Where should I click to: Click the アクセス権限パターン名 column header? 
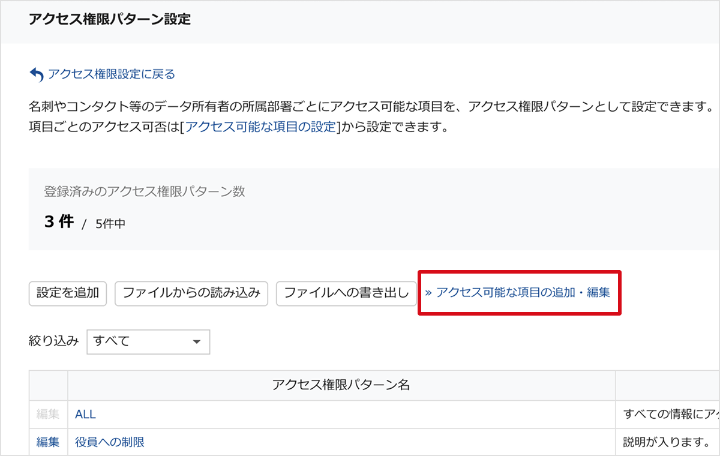point(341,385)
